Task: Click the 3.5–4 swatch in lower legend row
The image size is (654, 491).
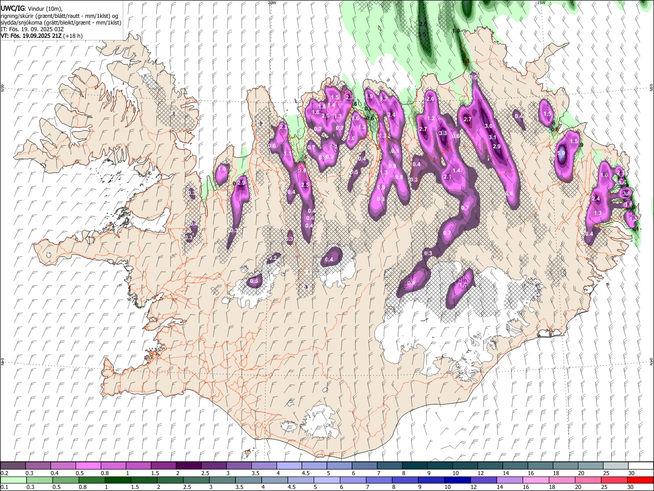Action: [248, 480]
